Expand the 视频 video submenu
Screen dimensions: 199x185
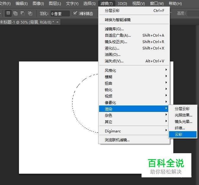coord(134,96)
